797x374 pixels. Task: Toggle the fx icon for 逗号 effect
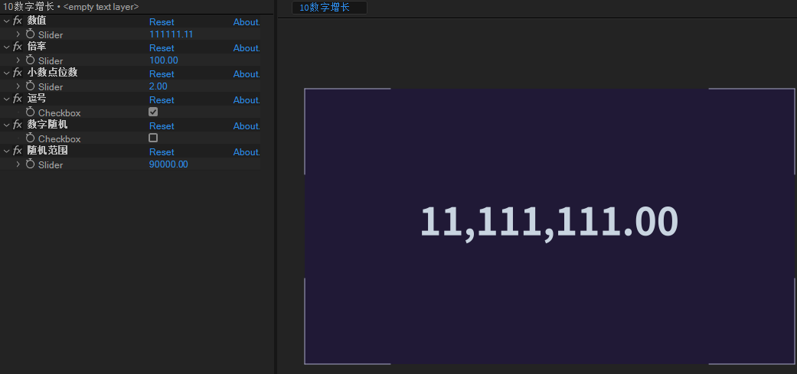click(18, 99)
